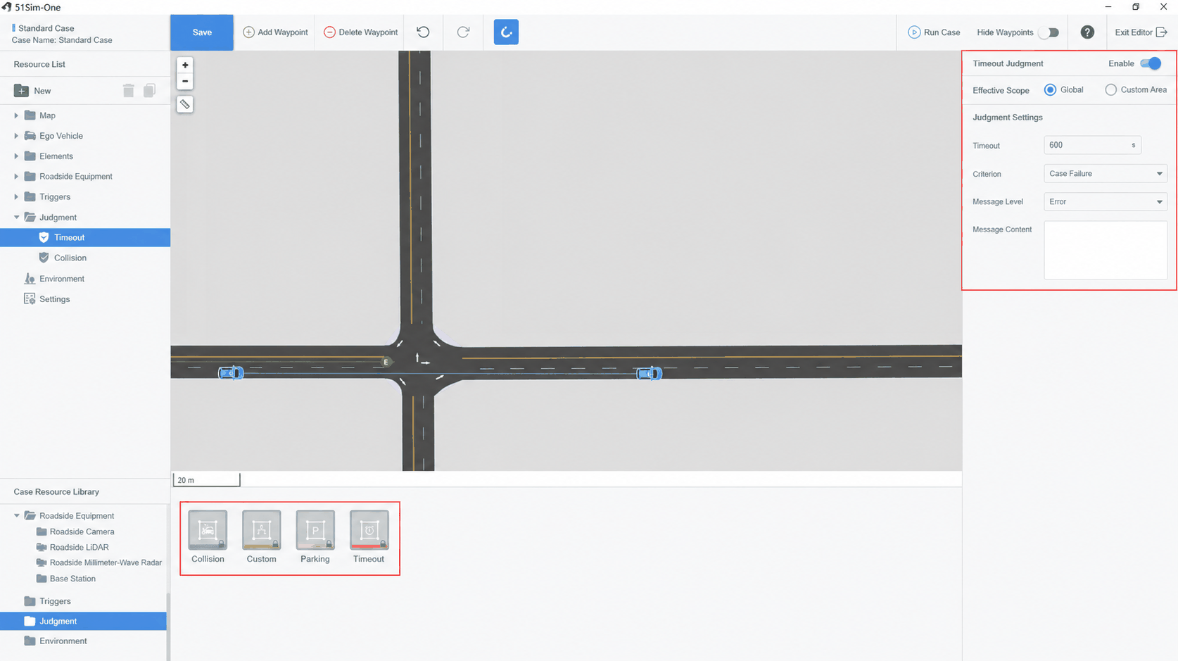
Task: Click the undo arrow icon
Action: coord(423,32)
